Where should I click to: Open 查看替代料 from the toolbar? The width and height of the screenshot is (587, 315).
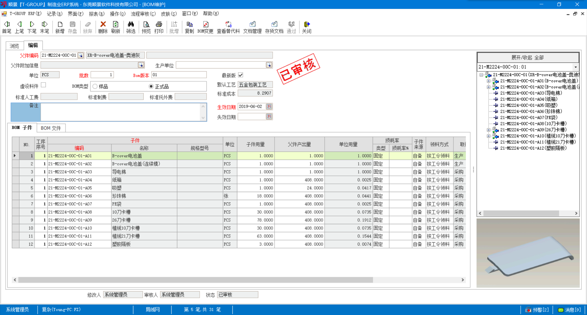point(228,27)
